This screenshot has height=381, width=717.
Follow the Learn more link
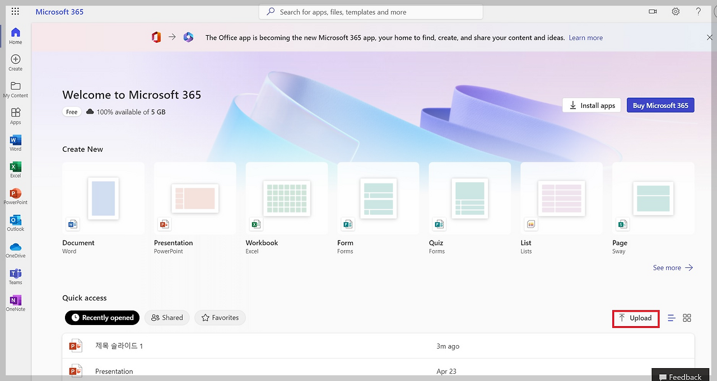pyautogui.click(x=586, y=37)
